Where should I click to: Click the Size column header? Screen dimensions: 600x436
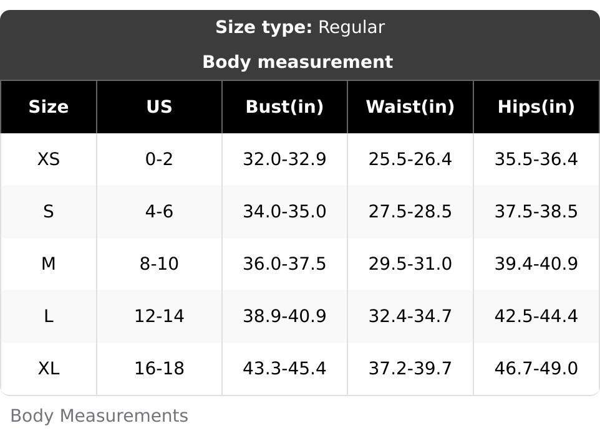point(49,107)
